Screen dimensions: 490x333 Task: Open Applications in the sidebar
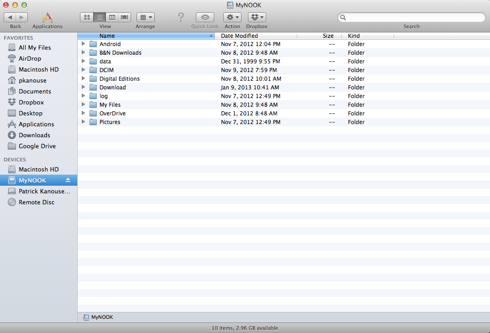click(x=39, y=124)
